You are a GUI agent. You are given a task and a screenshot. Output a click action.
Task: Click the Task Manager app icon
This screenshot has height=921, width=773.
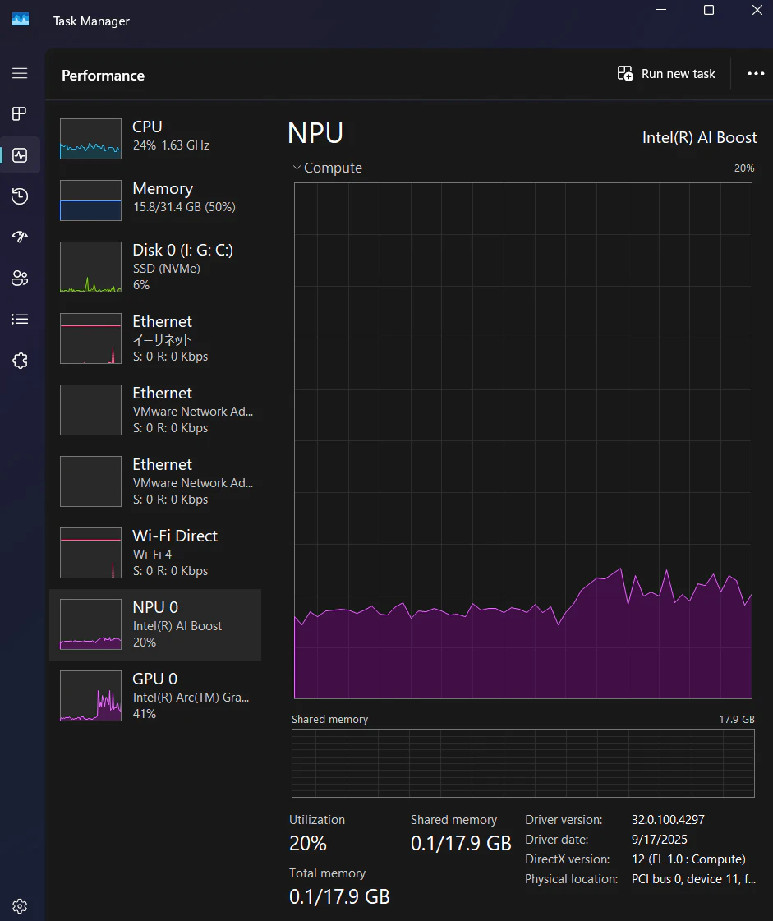[21, 20]
